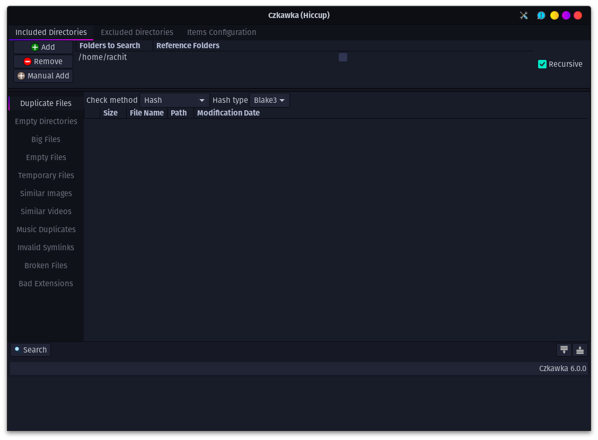The height and width of the screenshot is (440, 598).
Task: Open the About dialog with the blue info icon
Action: [541, 15]
